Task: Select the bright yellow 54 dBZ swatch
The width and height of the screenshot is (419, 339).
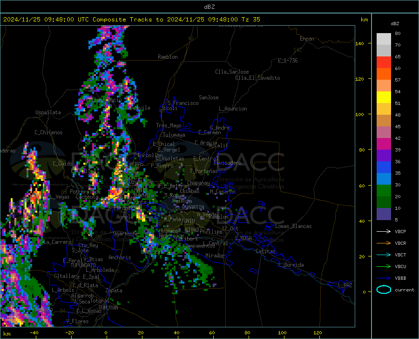Action: coord(384,97)
